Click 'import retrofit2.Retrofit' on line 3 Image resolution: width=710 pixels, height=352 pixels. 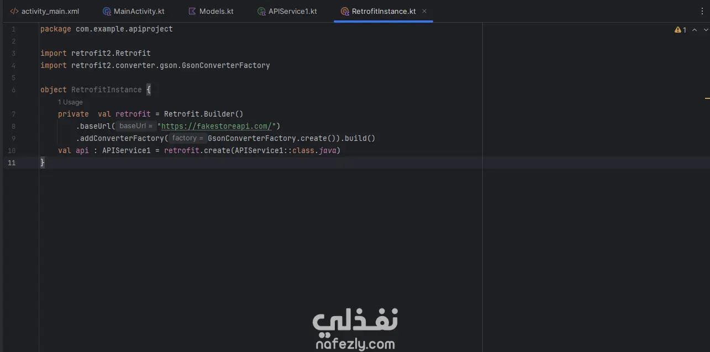tap(96, 53)
